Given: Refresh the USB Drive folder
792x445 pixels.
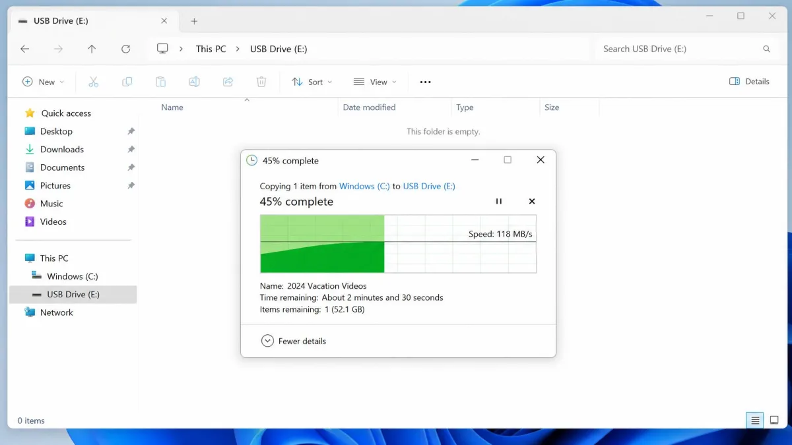Looking at the screenshot, I should coord(125,49).
